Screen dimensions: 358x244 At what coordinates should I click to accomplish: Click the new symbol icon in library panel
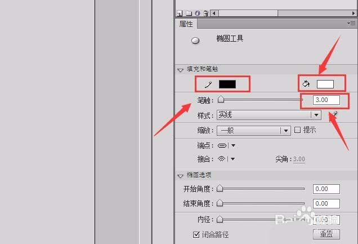coord(180,14)
